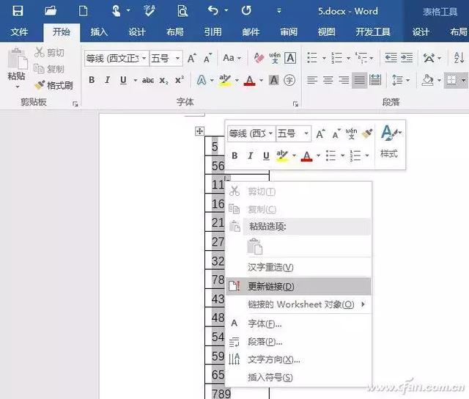Toggle bold in mini toolbar
This screenshot has width=469, height=399.
(x=234, y=155)
